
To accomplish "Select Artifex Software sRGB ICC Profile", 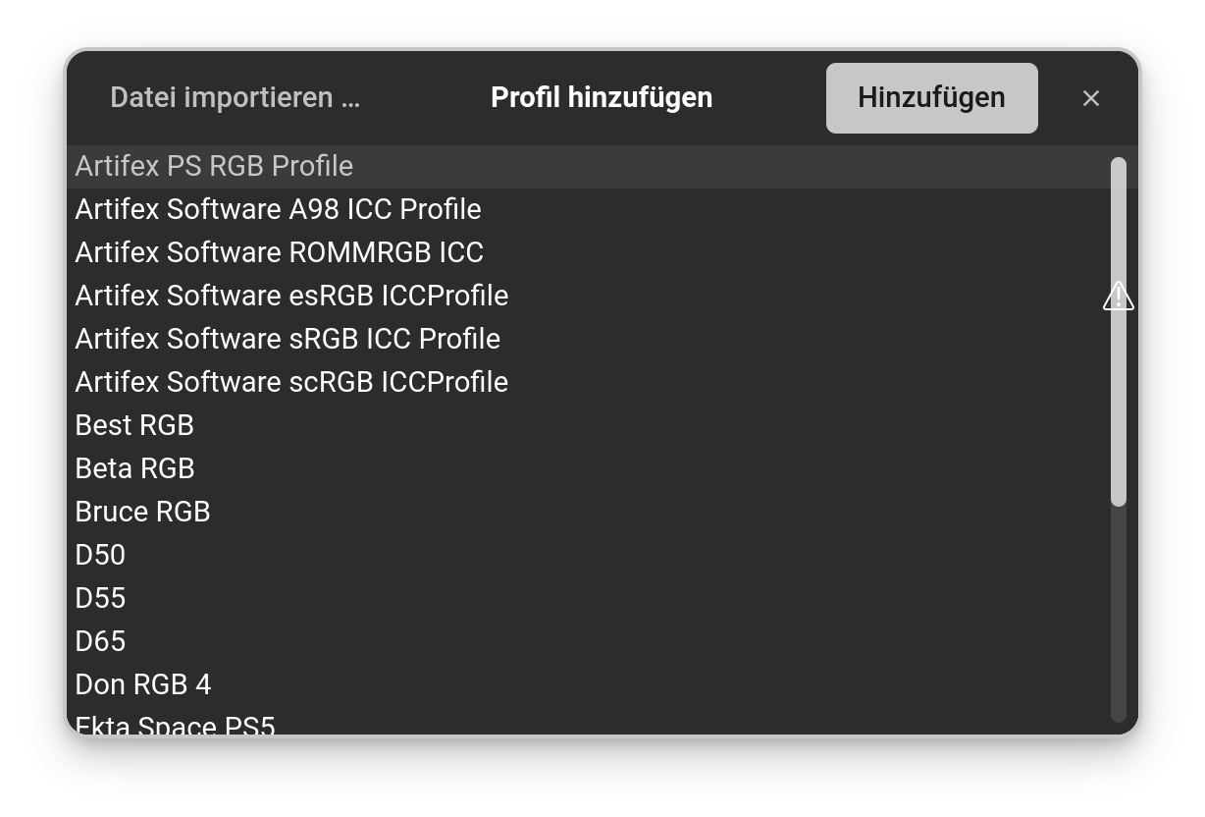I will pyautogui.click(x=288, y=339).
